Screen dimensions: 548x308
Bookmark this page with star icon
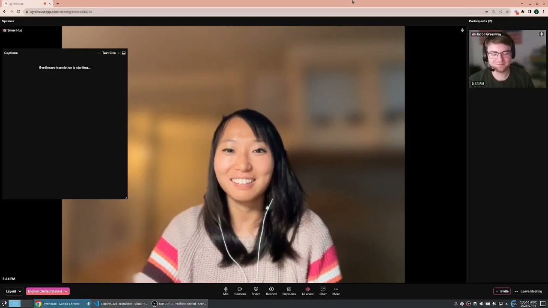point(507,12)
